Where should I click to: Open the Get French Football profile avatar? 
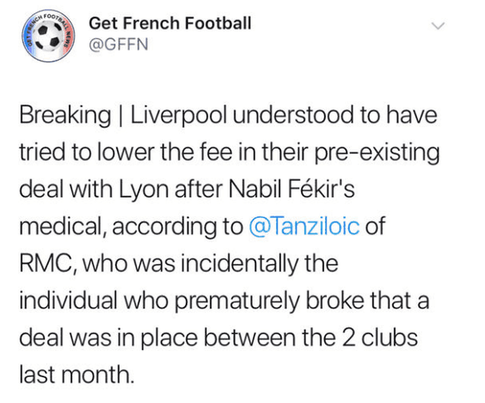click(48, 36)
